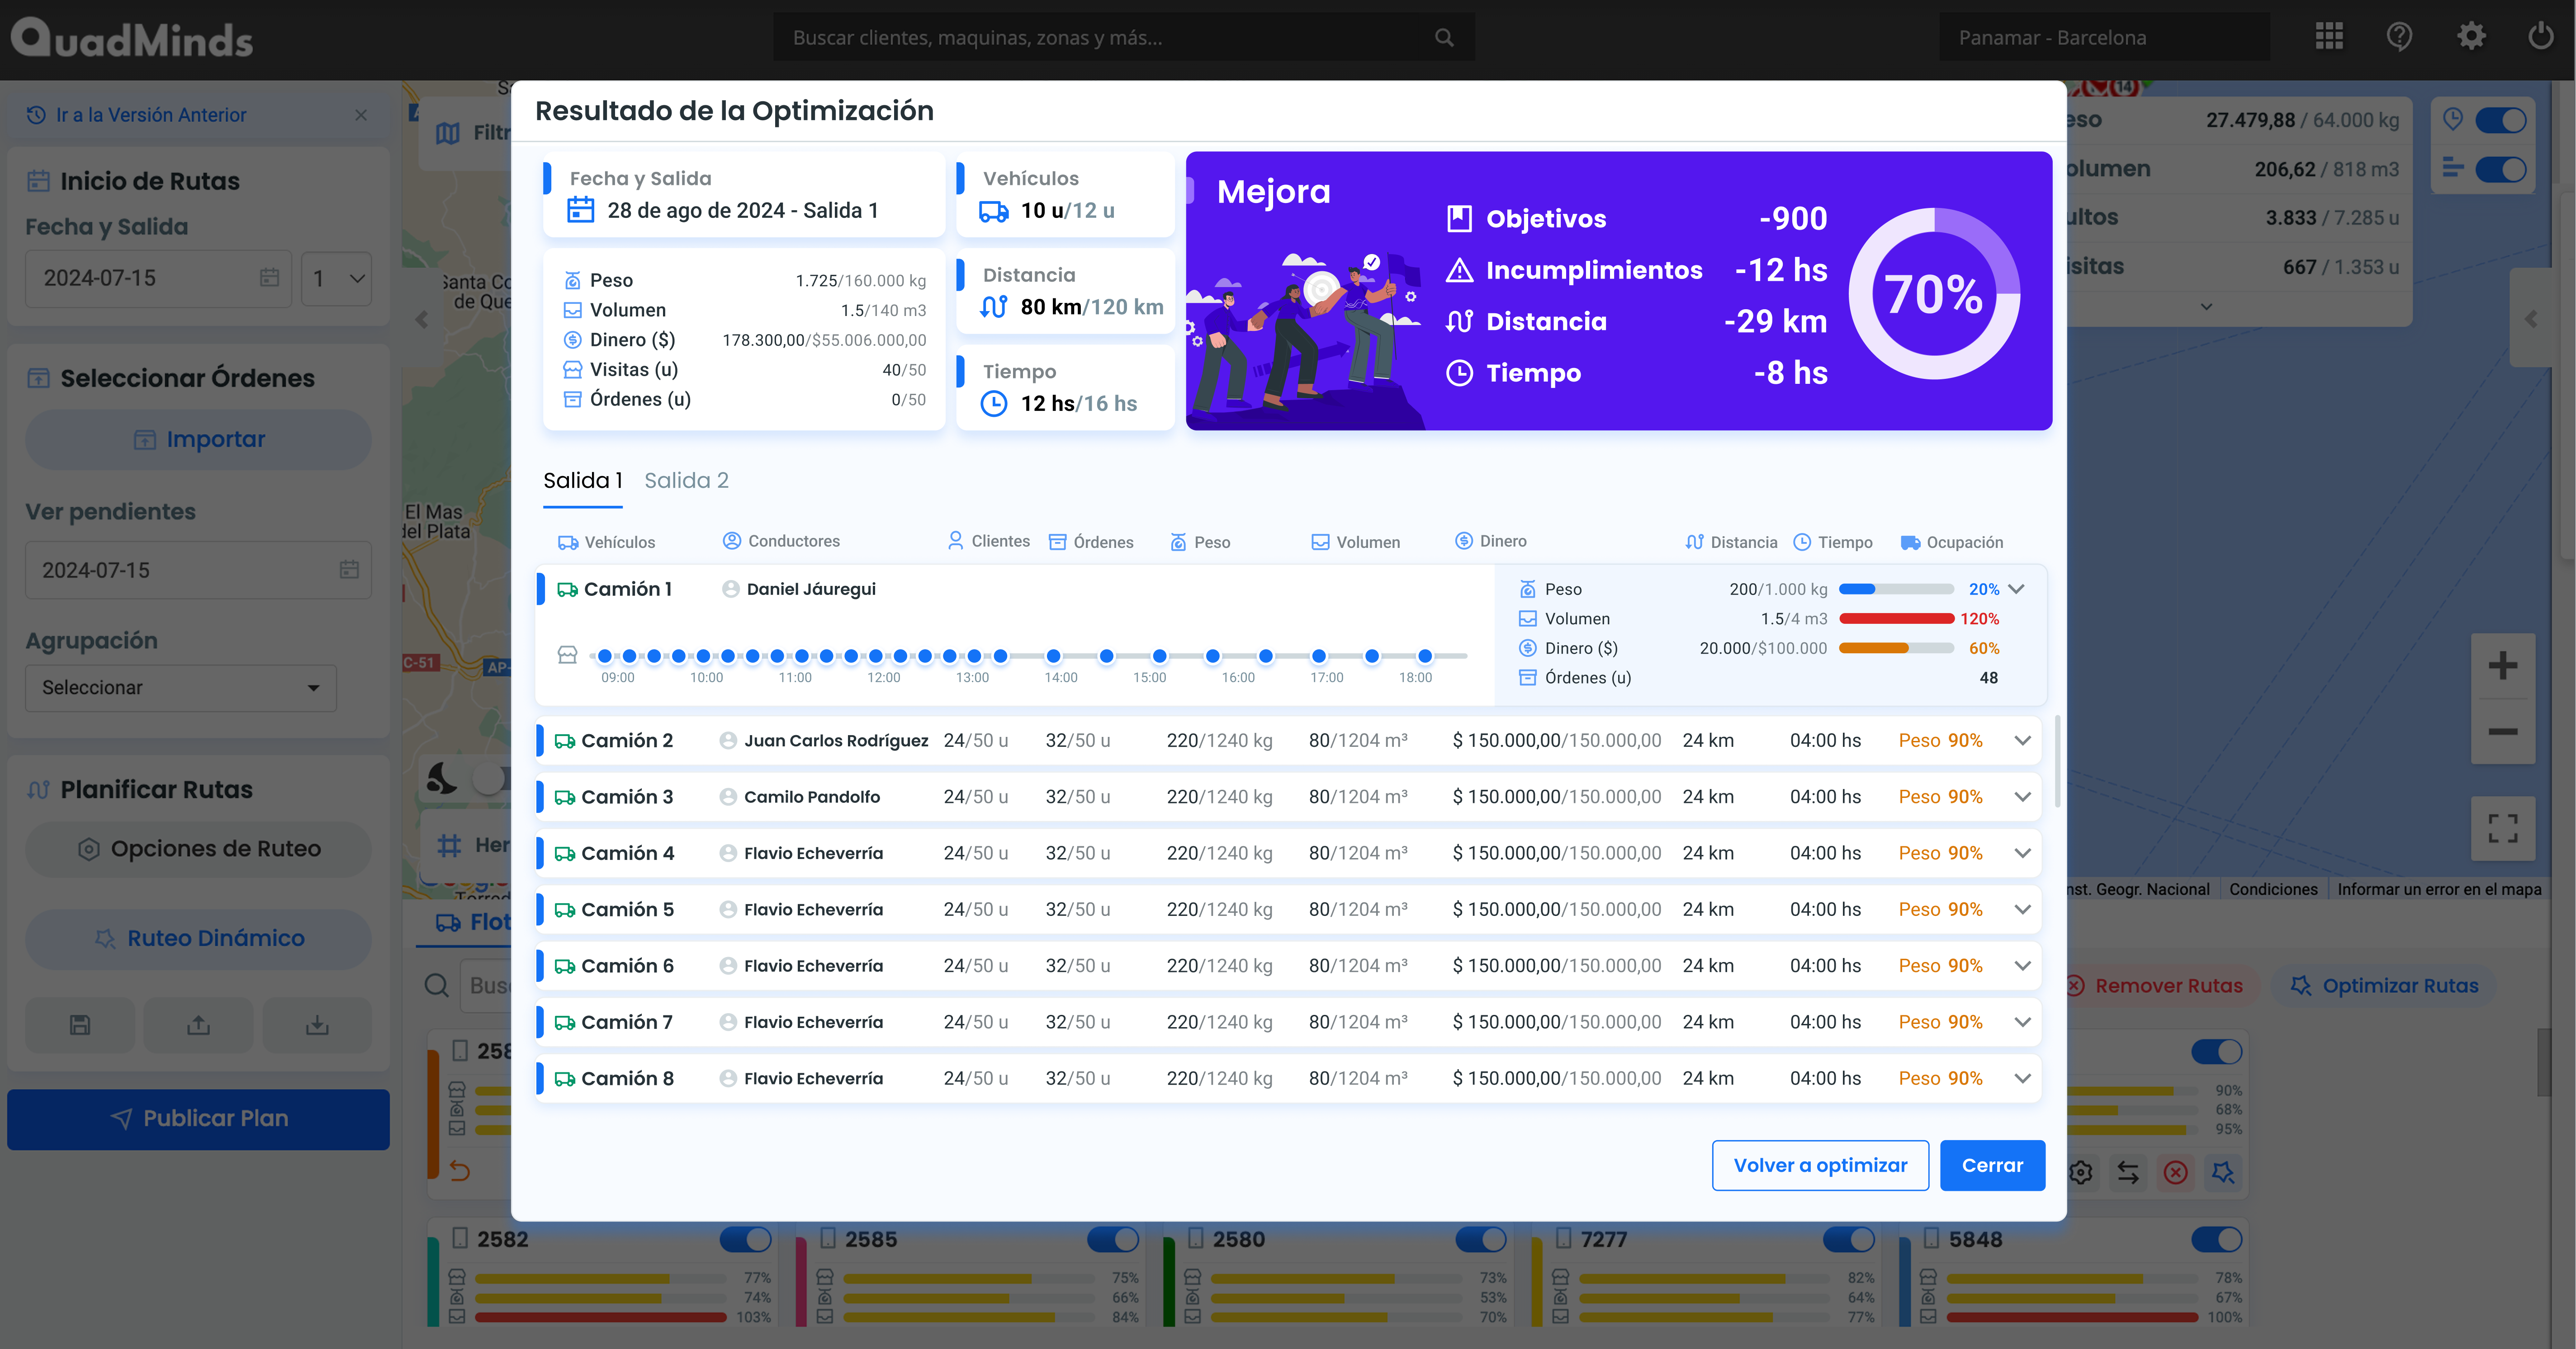Collapse Camión 1 details chevron

tap(2016, 589)
